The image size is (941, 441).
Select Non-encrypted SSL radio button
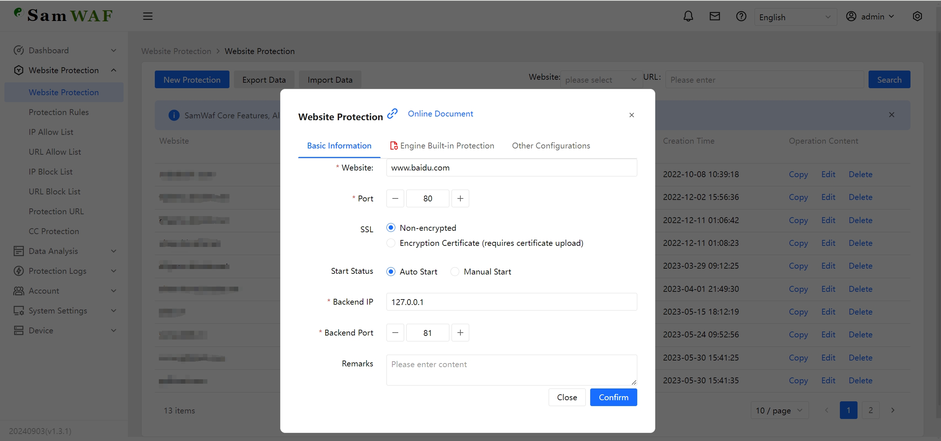coord(391,228)
